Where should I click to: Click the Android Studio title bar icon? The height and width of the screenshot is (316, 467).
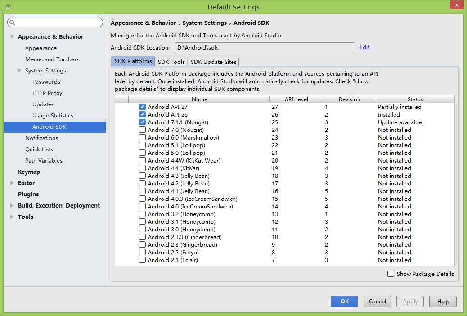[8, 7]
